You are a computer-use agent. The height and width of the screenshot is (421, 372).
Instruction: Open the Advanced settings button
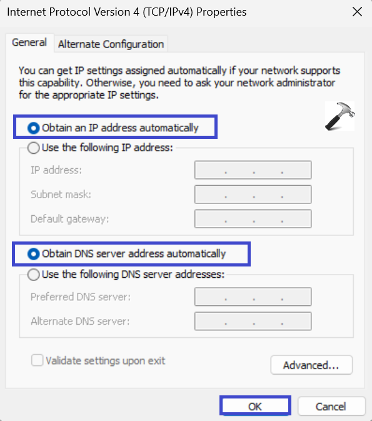coord(311,365)
